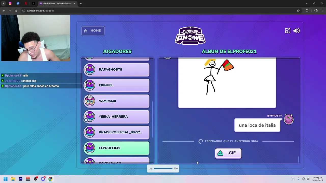
Task: Click the Chrome taskbar icon
Action: pos(50,179)
